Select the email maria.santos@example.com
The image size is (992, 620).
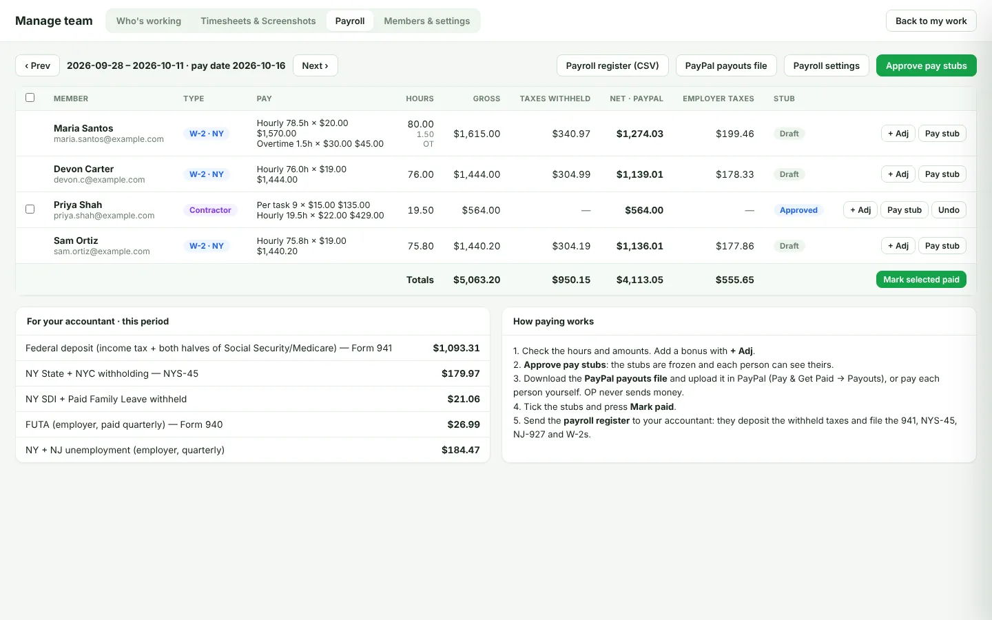click(x=109, y=139)
